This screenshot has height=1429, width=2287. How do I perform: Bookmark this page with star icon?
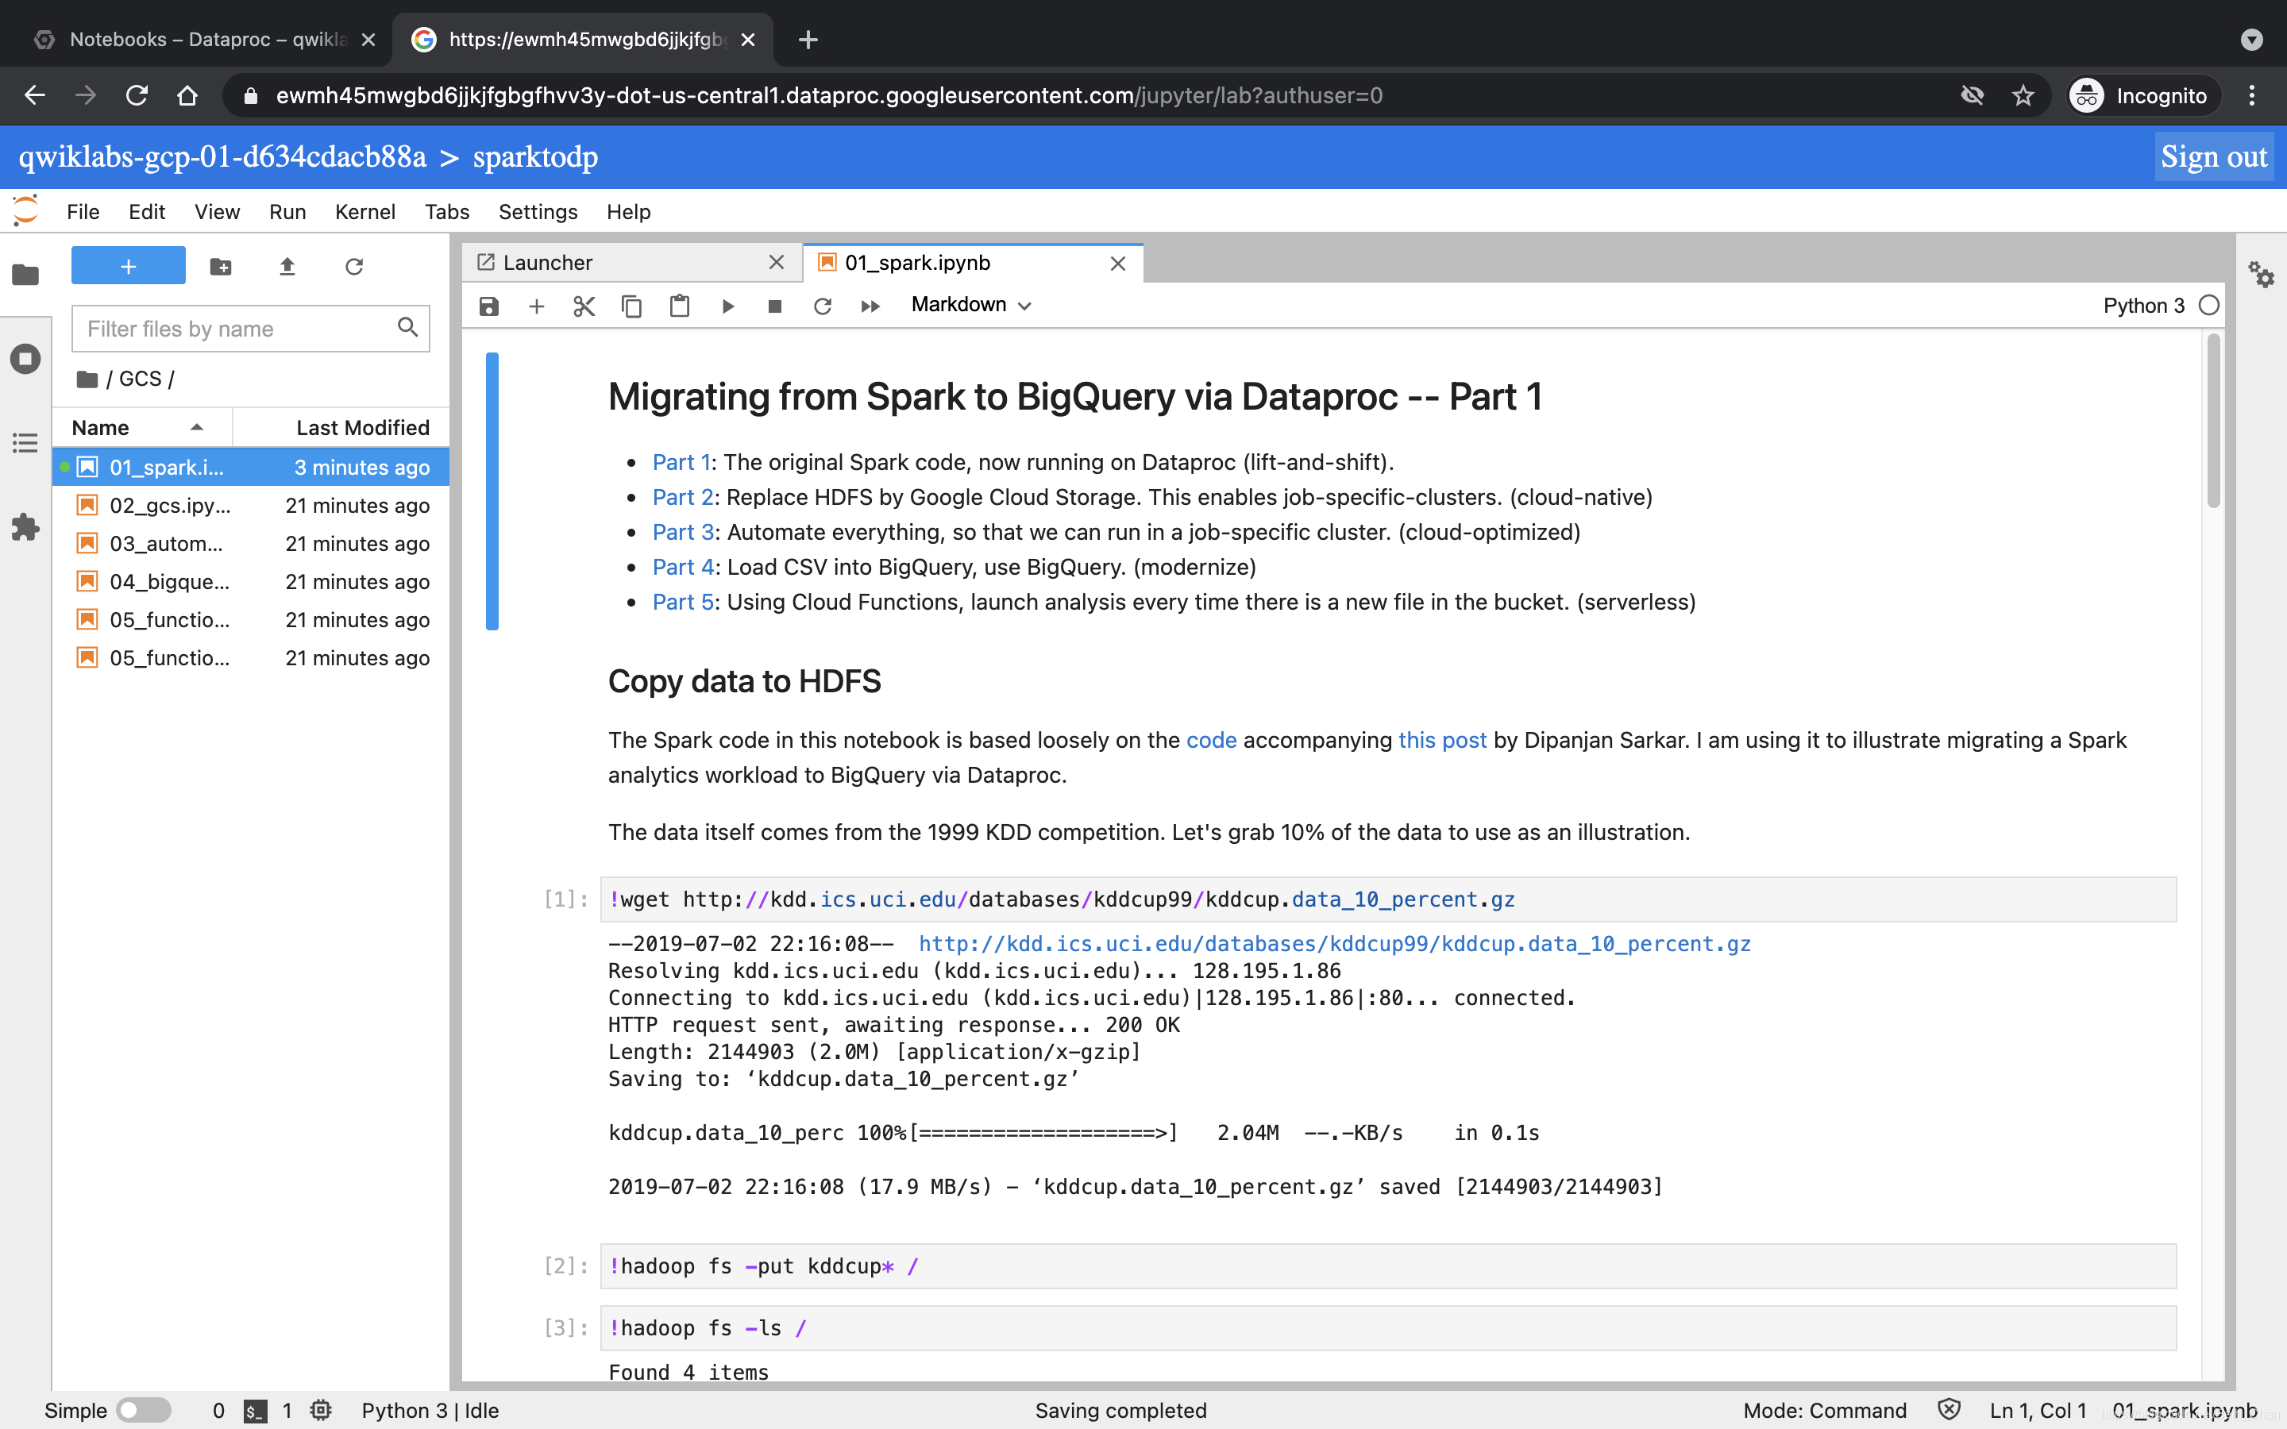coord(2023,95)
